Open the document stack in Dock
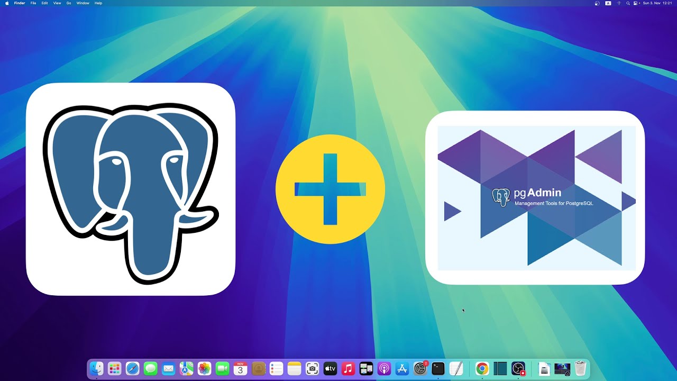This screenshot has width=677, height=381. coord(544,369)
